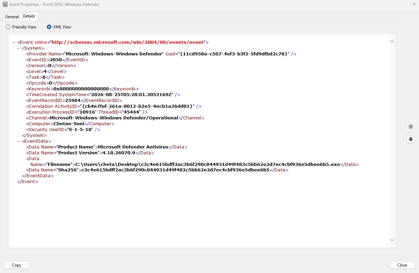Click the closing /EventData tag
This screenshot has width=419, height=273.
pyautogui.click(x=38, y=176)
